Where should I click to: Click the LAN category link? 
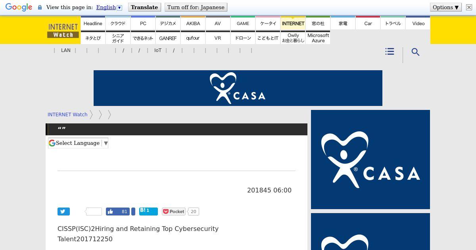pyautogui.click(x=66, y=50)
